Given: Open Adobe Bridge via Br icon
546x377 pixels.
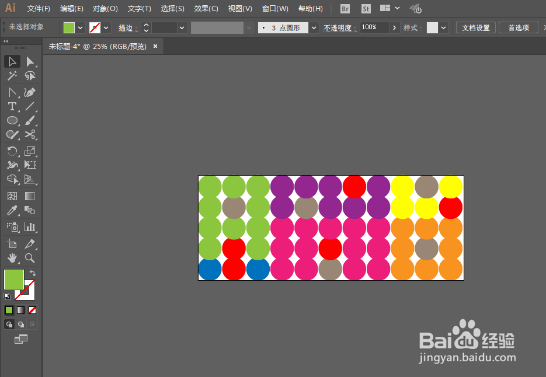Looking at the screenshot, I should coord(345,9).
